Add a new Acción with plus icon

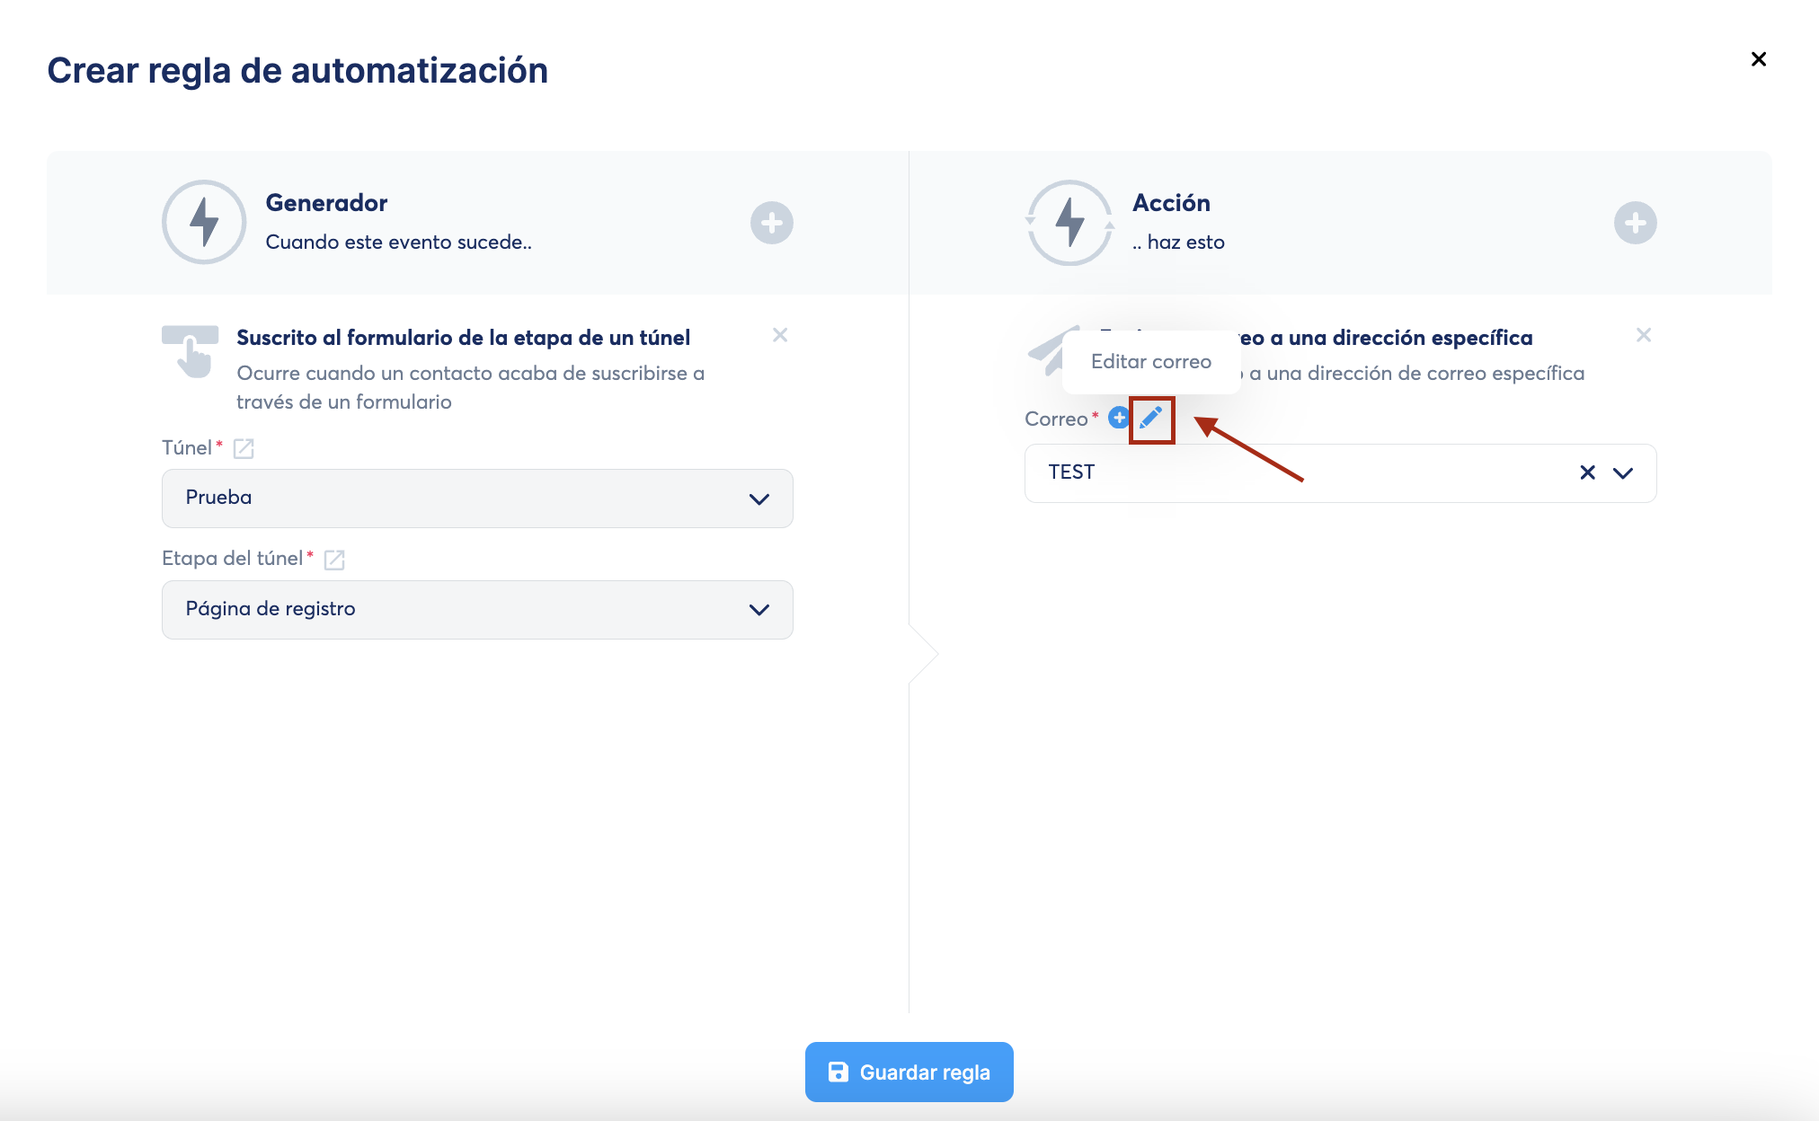pos(1635,223)
